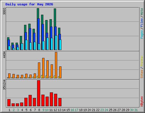This screenshot has width=145, height=113.
Task: Click the green day 10 axis label
Action: coord(47,110)
